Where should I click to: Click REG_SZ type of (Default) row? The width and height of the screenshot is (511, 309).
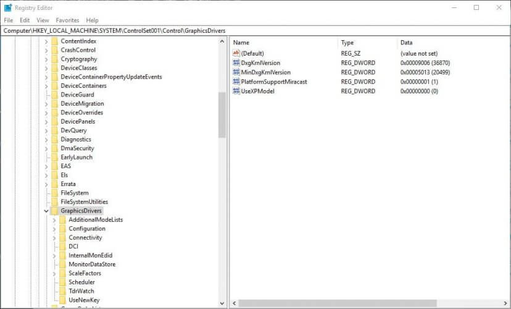click(x=351, y=53)
